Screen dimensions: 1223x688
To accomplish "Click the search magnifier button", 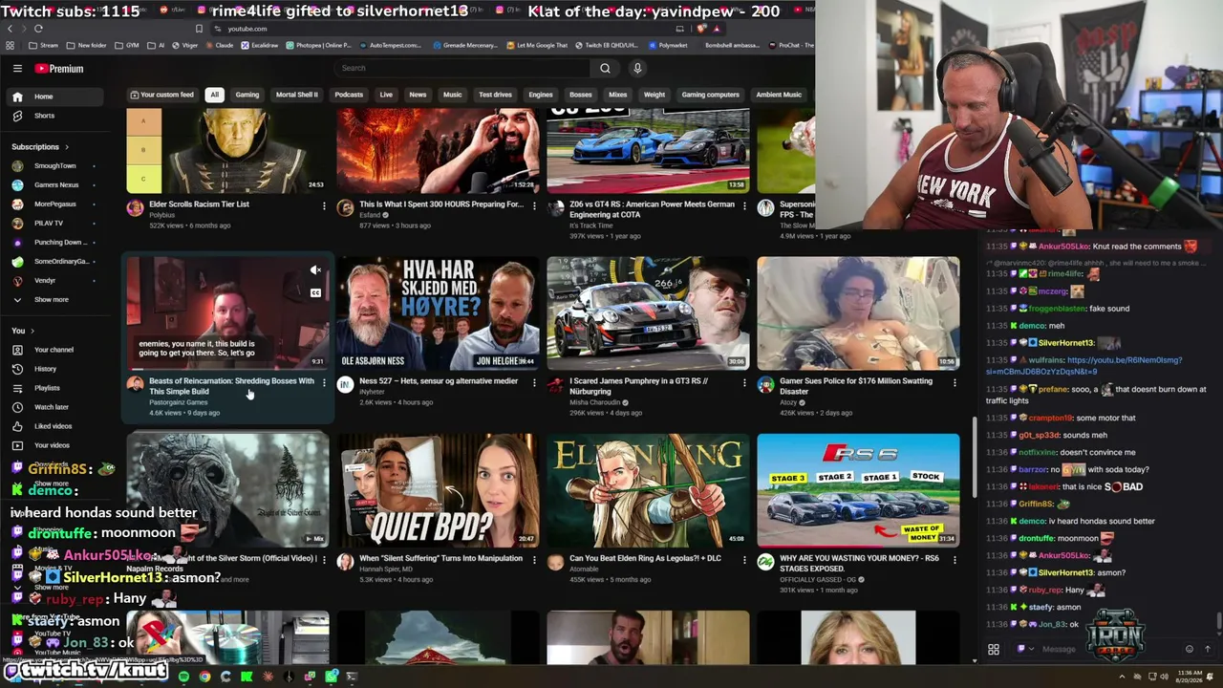I will (x=605, y=68).
